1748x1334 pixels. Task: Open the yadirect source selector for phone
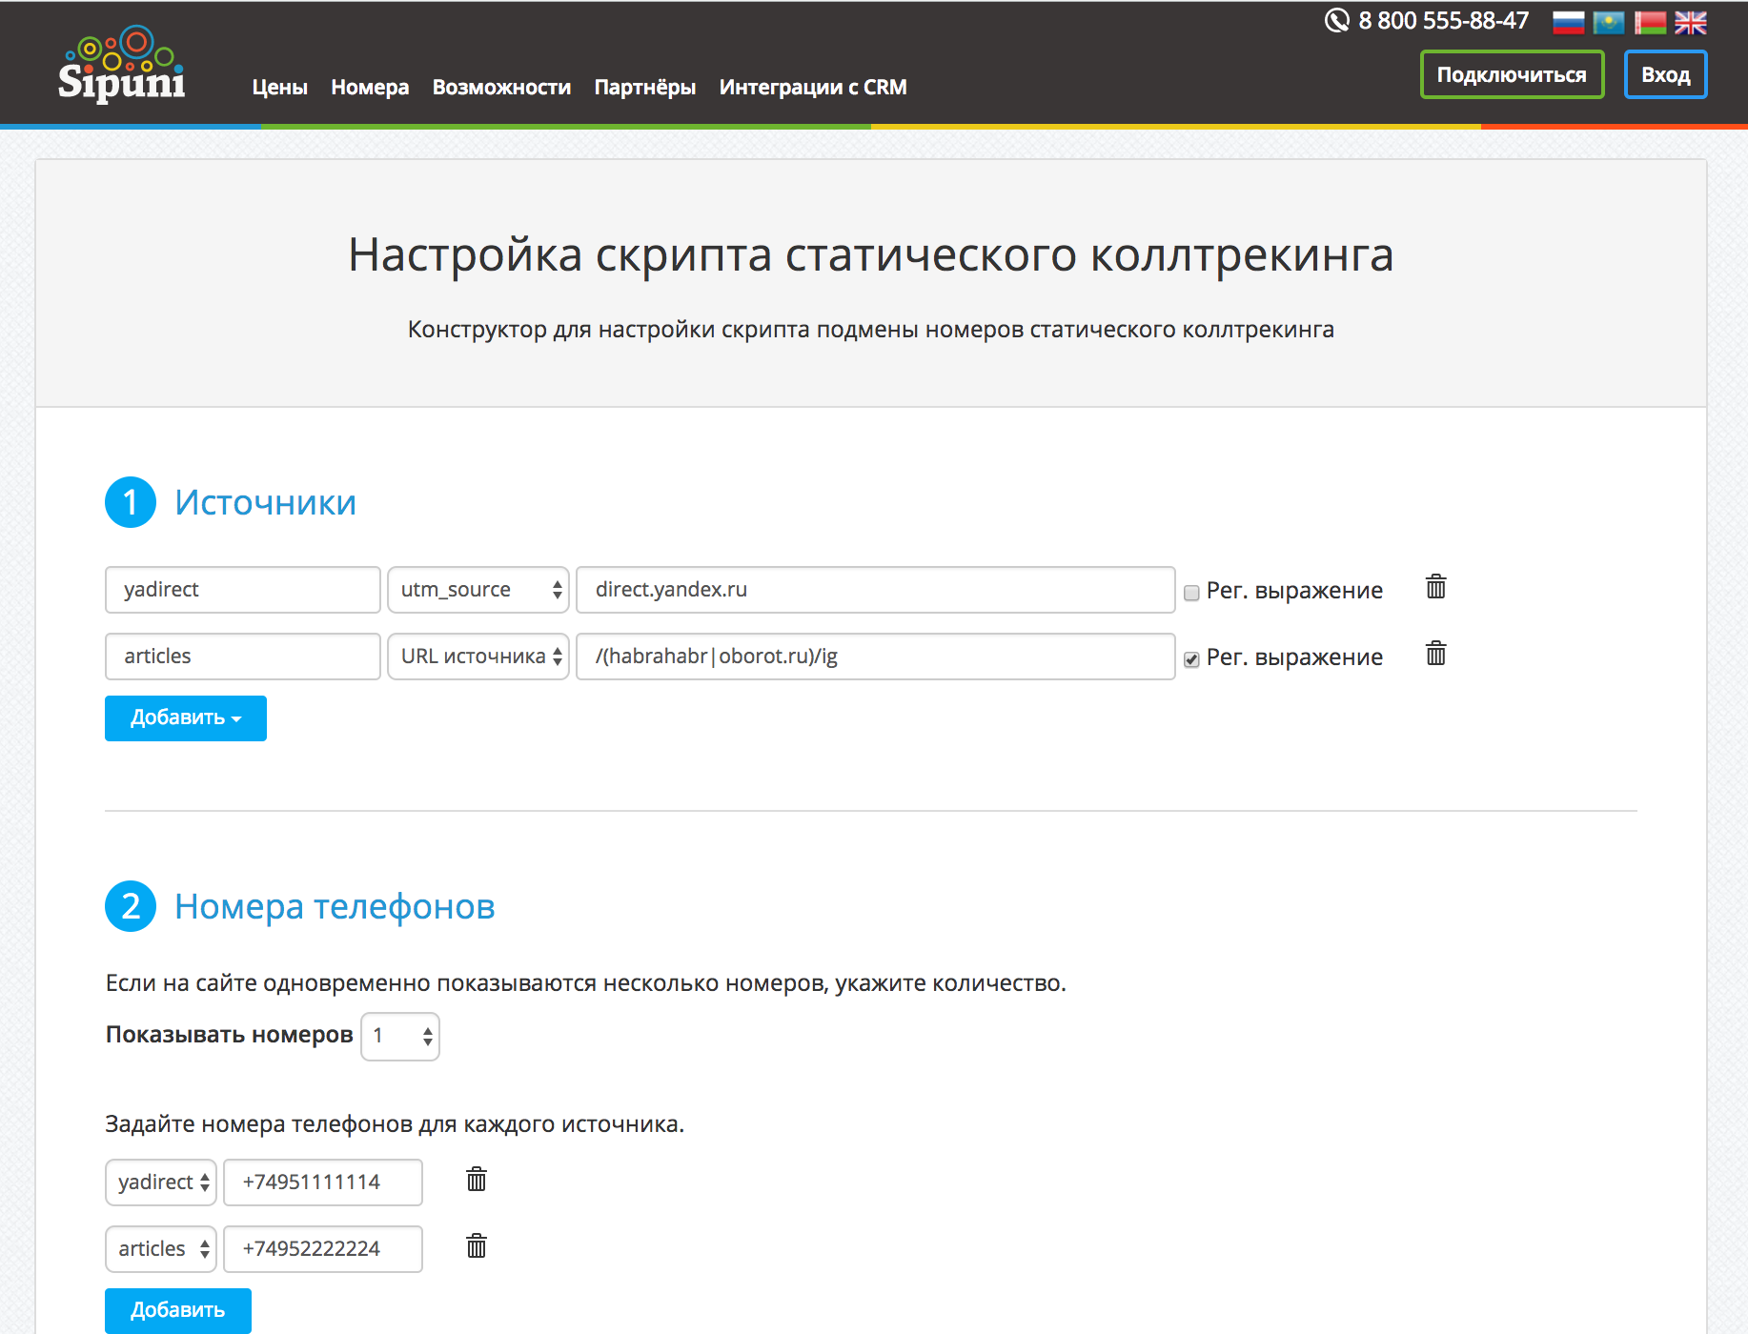[x=161, y=1182]
